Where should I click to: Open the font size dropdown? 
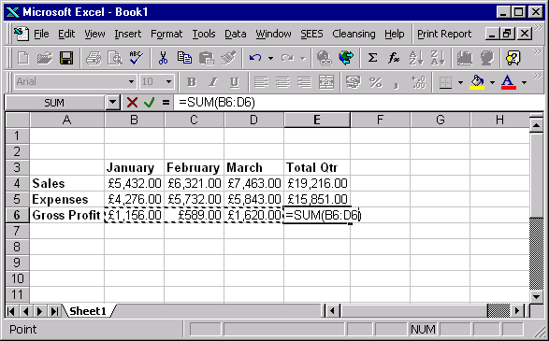pos(168,82)
